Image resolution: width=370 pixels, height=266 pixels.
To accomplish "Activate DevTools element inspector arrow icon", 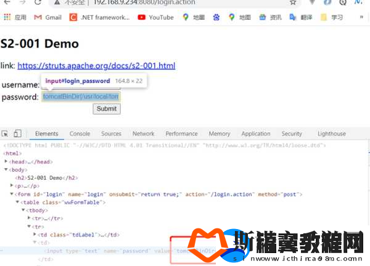I will (5, 134).
